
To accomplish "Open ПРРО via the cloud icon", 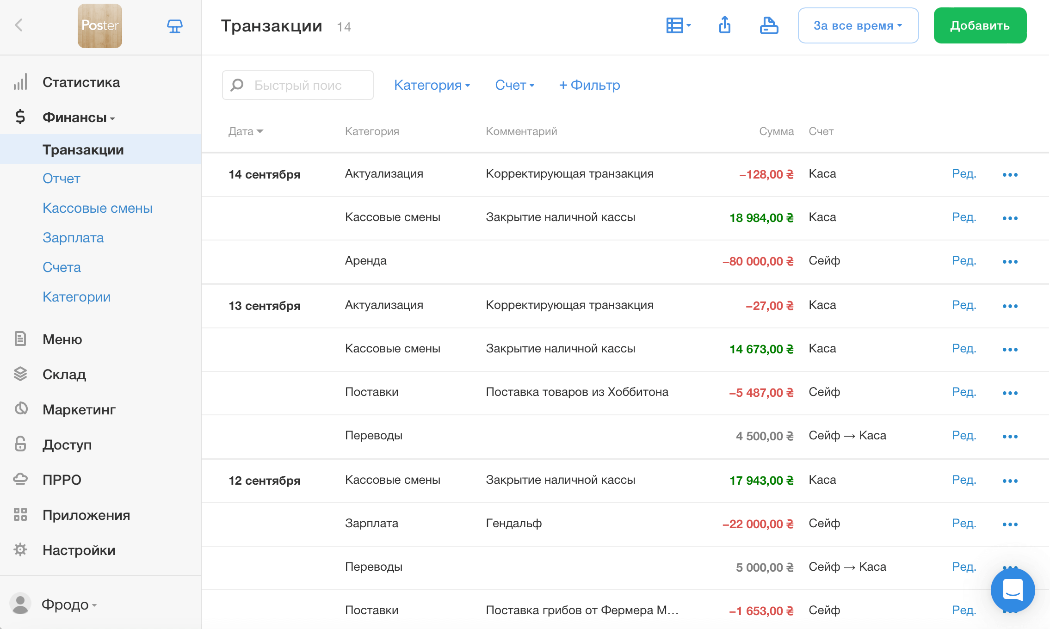I will tap(20, 480).
